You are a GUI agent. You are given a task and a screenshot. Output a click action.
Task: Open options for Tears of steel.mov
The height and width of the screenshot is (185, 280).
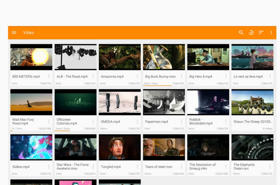click(182, 167)
